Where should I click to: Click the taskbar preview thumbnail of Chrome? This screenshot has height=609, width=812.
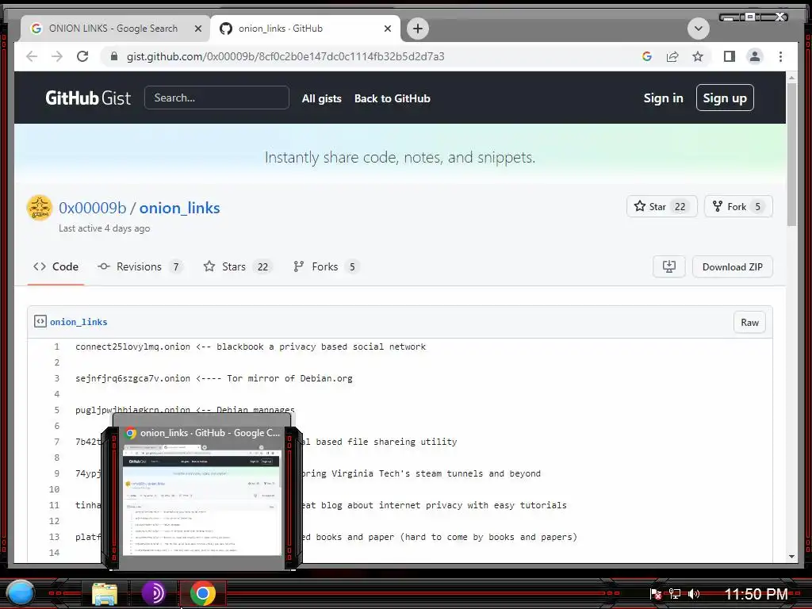click(x=201, y=500)
